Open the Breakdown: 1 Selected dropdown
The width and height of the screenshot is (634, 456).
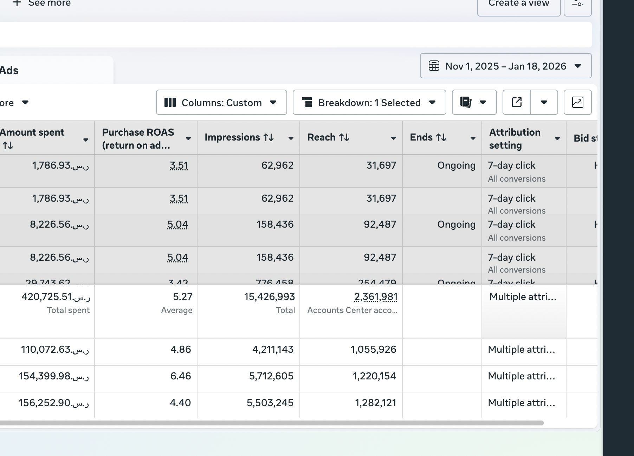[369, 102]
